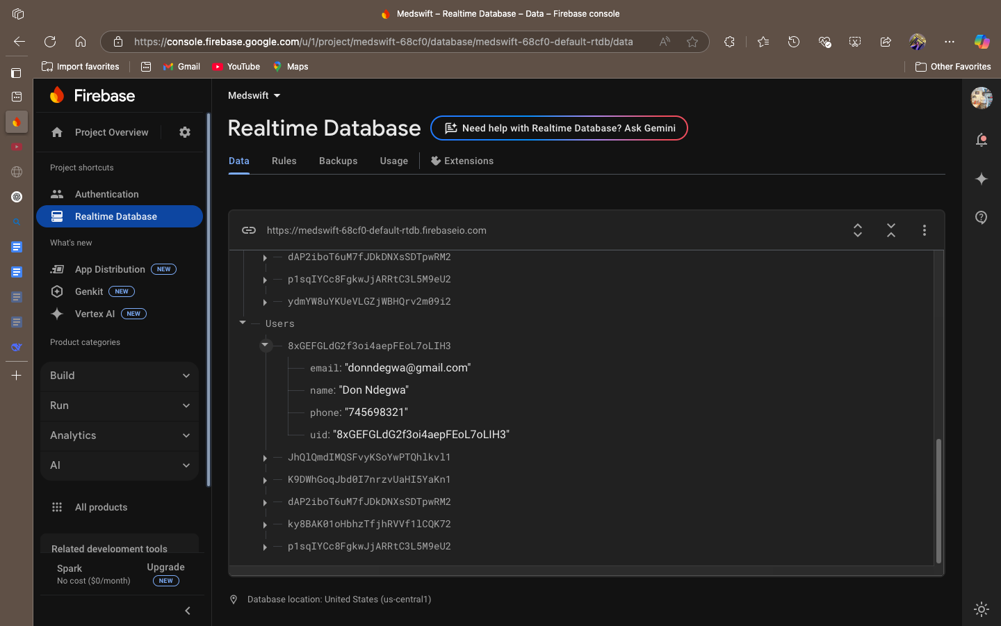Expand node ky8BAK01oHbhzTfjhRVVf1lCQK72

(x=265, y=524)
